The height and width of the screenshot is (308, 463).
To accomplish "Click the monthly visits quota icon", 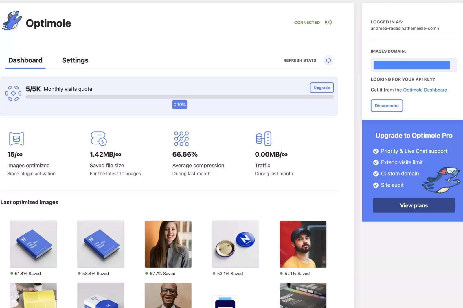I will point(13,93).
